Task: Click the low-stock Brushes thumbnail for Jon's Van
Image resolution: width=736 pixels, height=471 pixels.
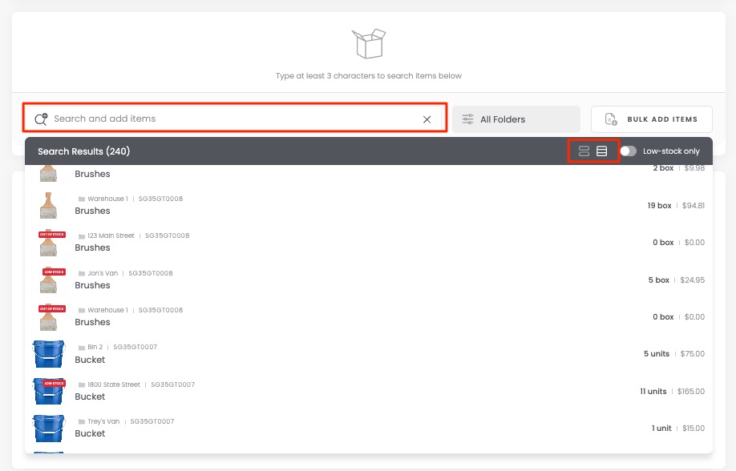Action: point(51,280)
